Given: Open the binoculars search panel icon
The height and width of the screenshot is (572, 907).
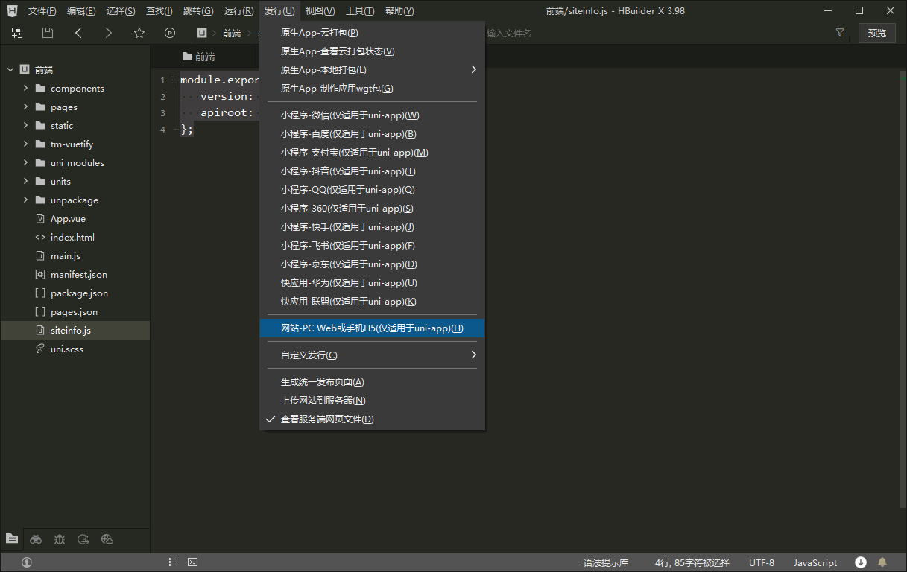Looking at the screenshot, I should tap(36, 539).
